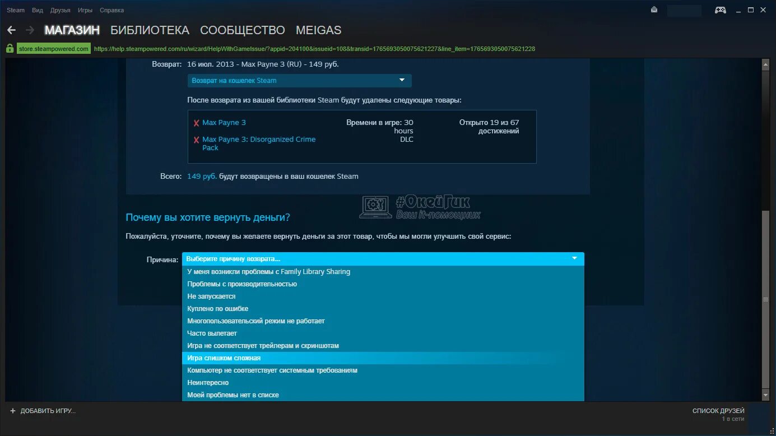
Task: Open the Max Payne 3 link
Action: tap(224, 122)
